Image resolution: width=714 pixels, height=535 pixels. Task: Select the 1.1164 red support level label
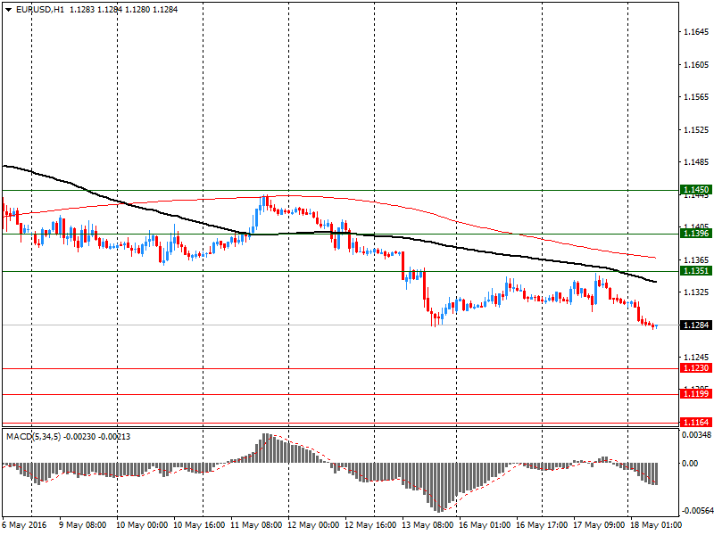pyautogui.click(x=696, y=422)
